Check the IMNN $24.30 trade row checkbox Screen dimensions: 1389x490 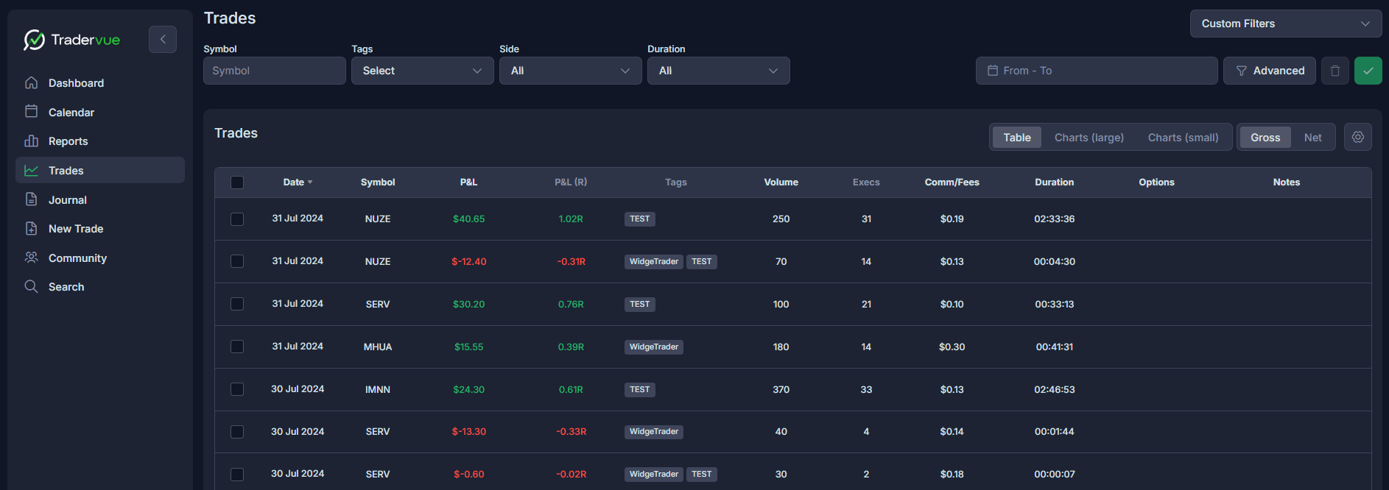237,389
